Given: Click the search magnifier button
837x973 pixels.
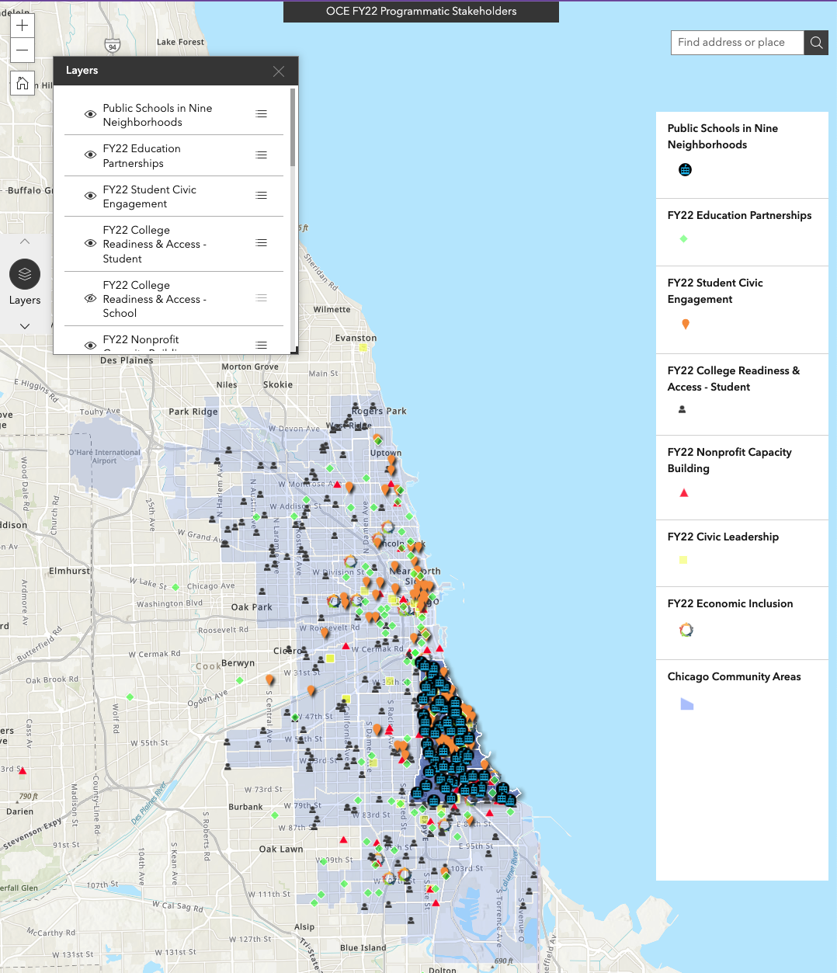Looking at the screenshot, I should point(816,43).
